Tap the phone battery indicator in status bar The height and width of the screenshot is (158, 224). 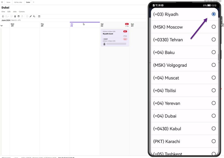pyautogui.click(x=209, y=5)
